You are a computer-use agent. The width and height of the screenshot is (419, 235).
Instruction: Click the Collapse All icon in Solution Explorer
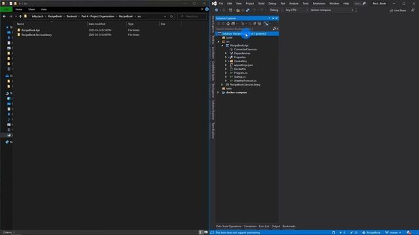(x=255, y=23)
